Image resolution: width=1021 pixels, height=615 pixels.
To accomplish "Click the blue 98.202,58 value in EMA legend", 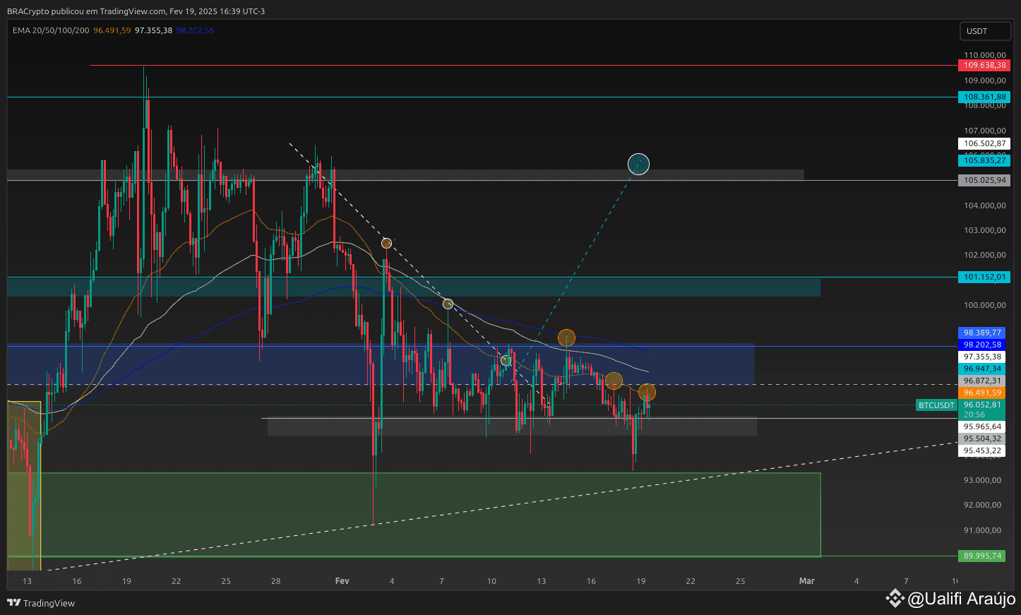I will pyautogui.click(x=195, y=30).
